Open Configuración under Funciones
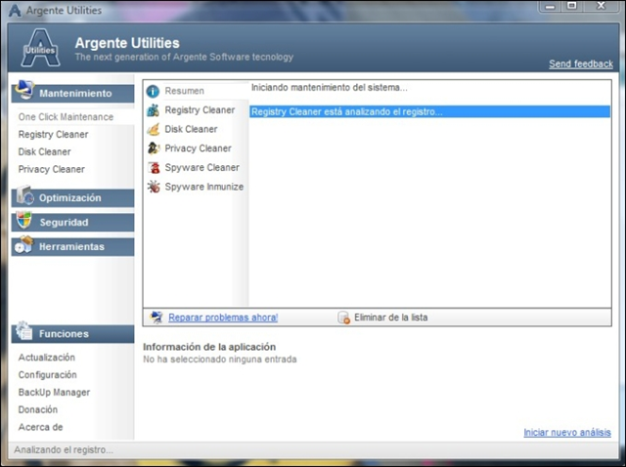 (48, 375)
